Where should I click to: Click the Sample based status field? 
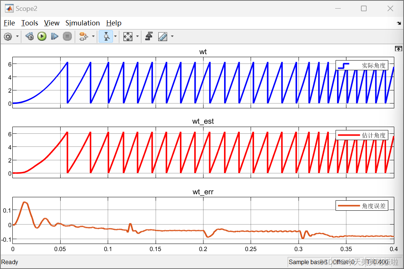(308, 262)
